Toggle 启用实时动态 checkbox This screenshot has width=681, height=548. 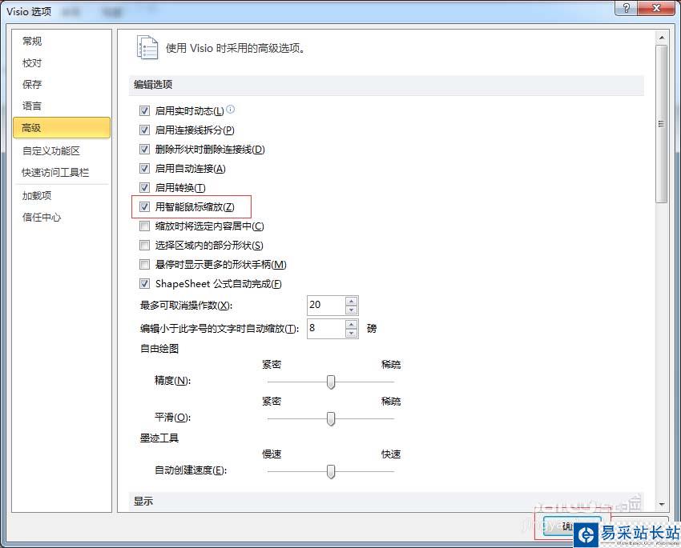coord(145,111)
